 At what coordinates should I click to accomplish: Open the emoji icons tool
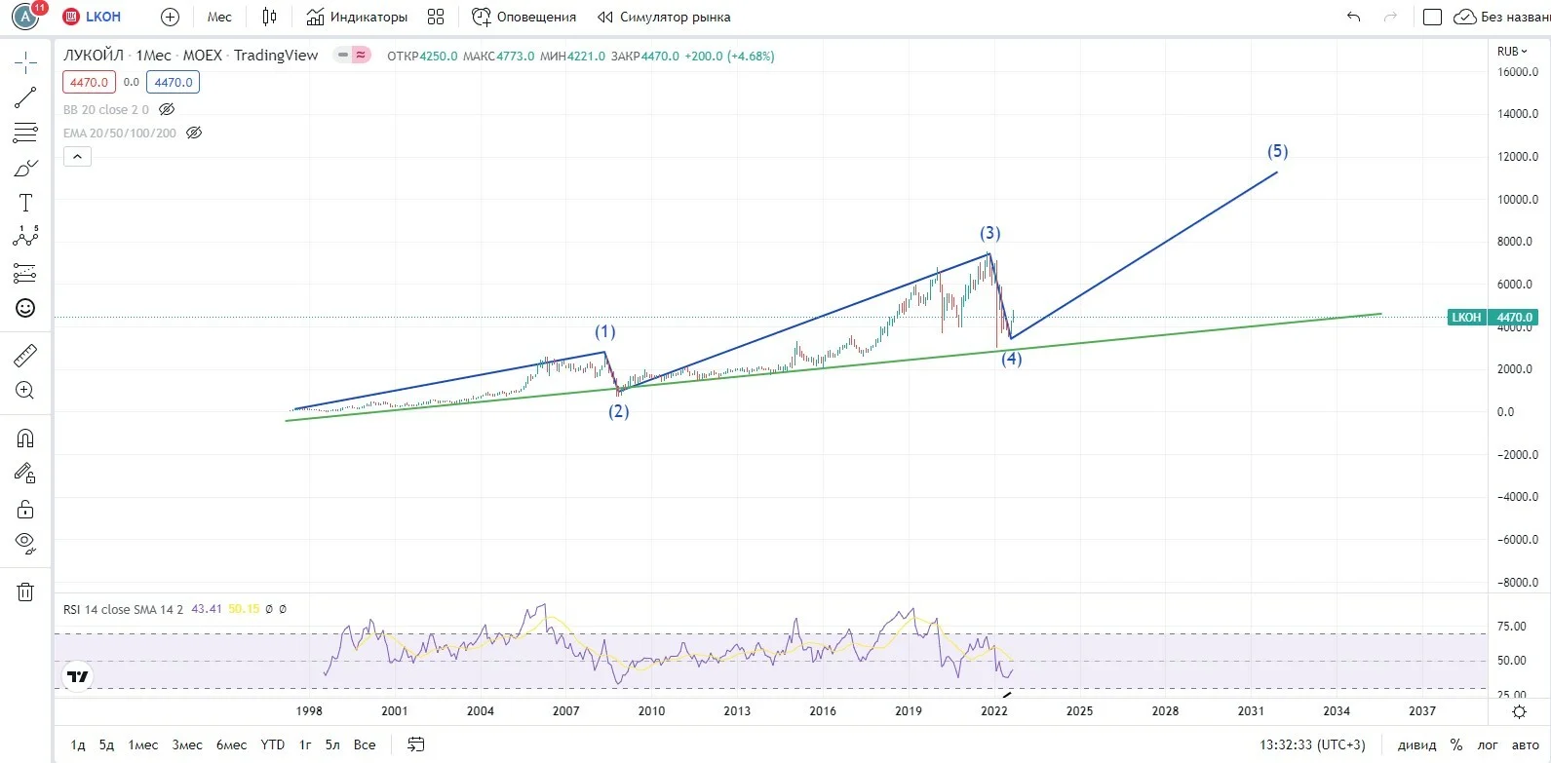25,308
